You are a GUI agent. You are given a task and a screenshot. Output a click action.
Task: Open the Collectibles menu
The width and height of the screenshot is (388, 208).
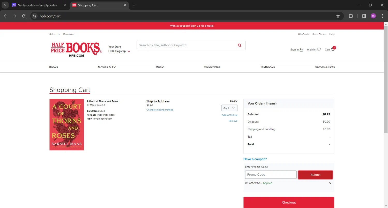pyautogui.click(x=212, y=67)
